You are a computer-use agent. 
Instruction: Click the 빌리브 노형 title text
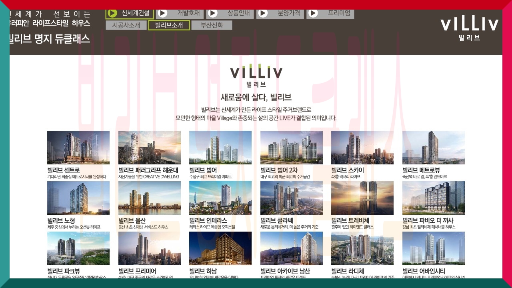pos(61,220)
